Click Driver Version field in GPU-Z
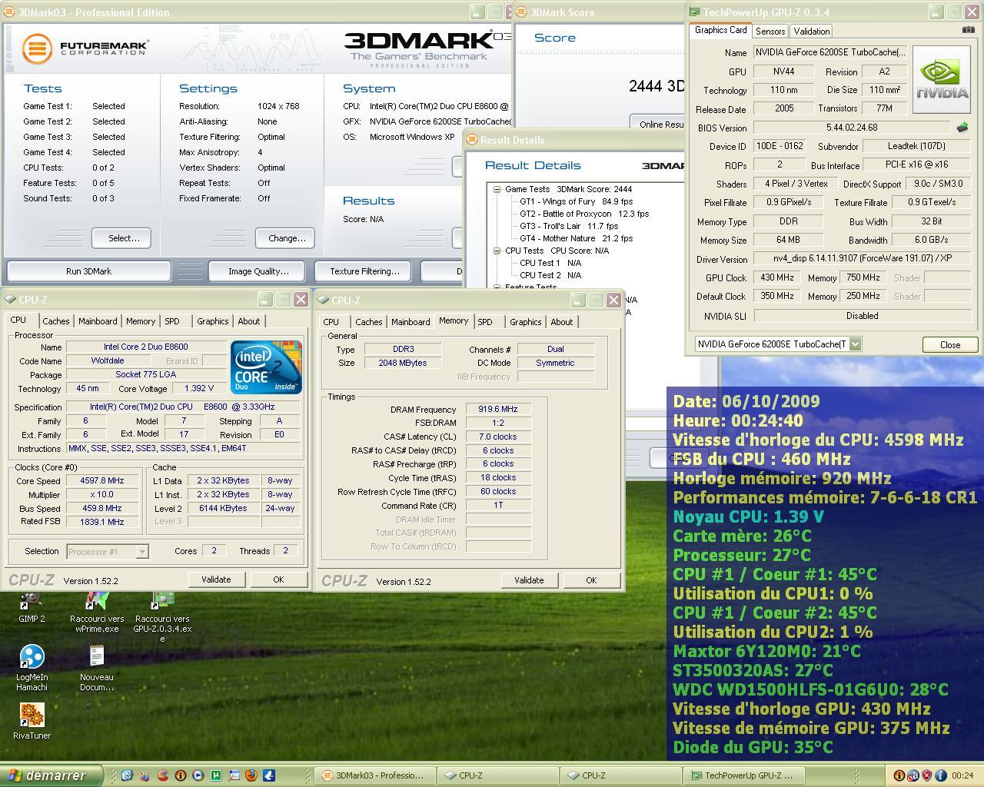984x787 pixels. (863, 259)
